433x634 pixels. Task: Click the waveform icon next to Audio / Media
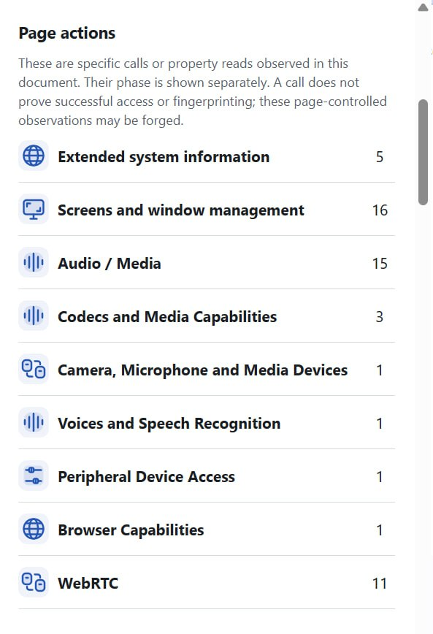point(34,263)
